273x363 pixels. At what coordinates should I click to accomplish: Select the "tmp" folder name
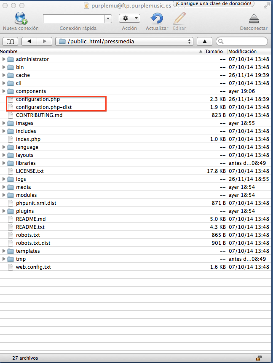tap(21, 259)
